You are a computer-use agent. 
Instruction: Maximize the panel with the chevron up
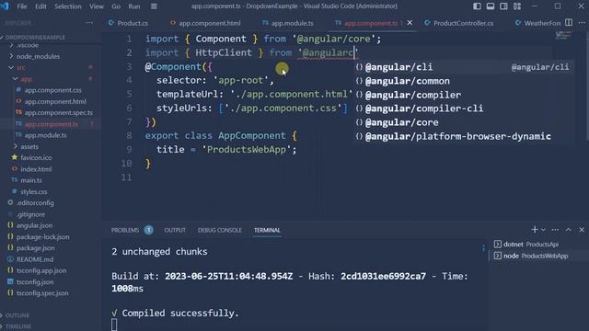click(569, 230)
